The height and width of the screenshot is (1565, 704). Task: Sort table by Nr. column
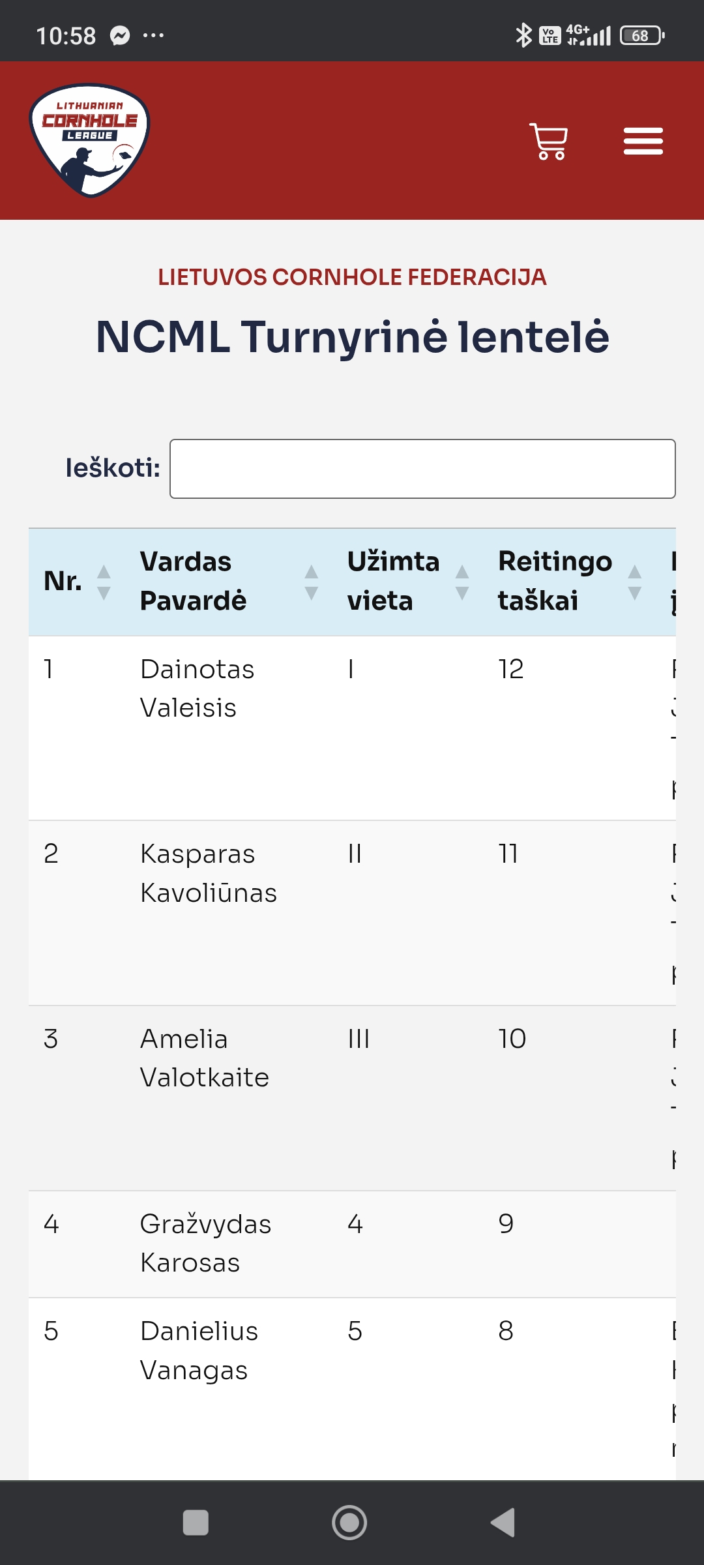point(76,582)
